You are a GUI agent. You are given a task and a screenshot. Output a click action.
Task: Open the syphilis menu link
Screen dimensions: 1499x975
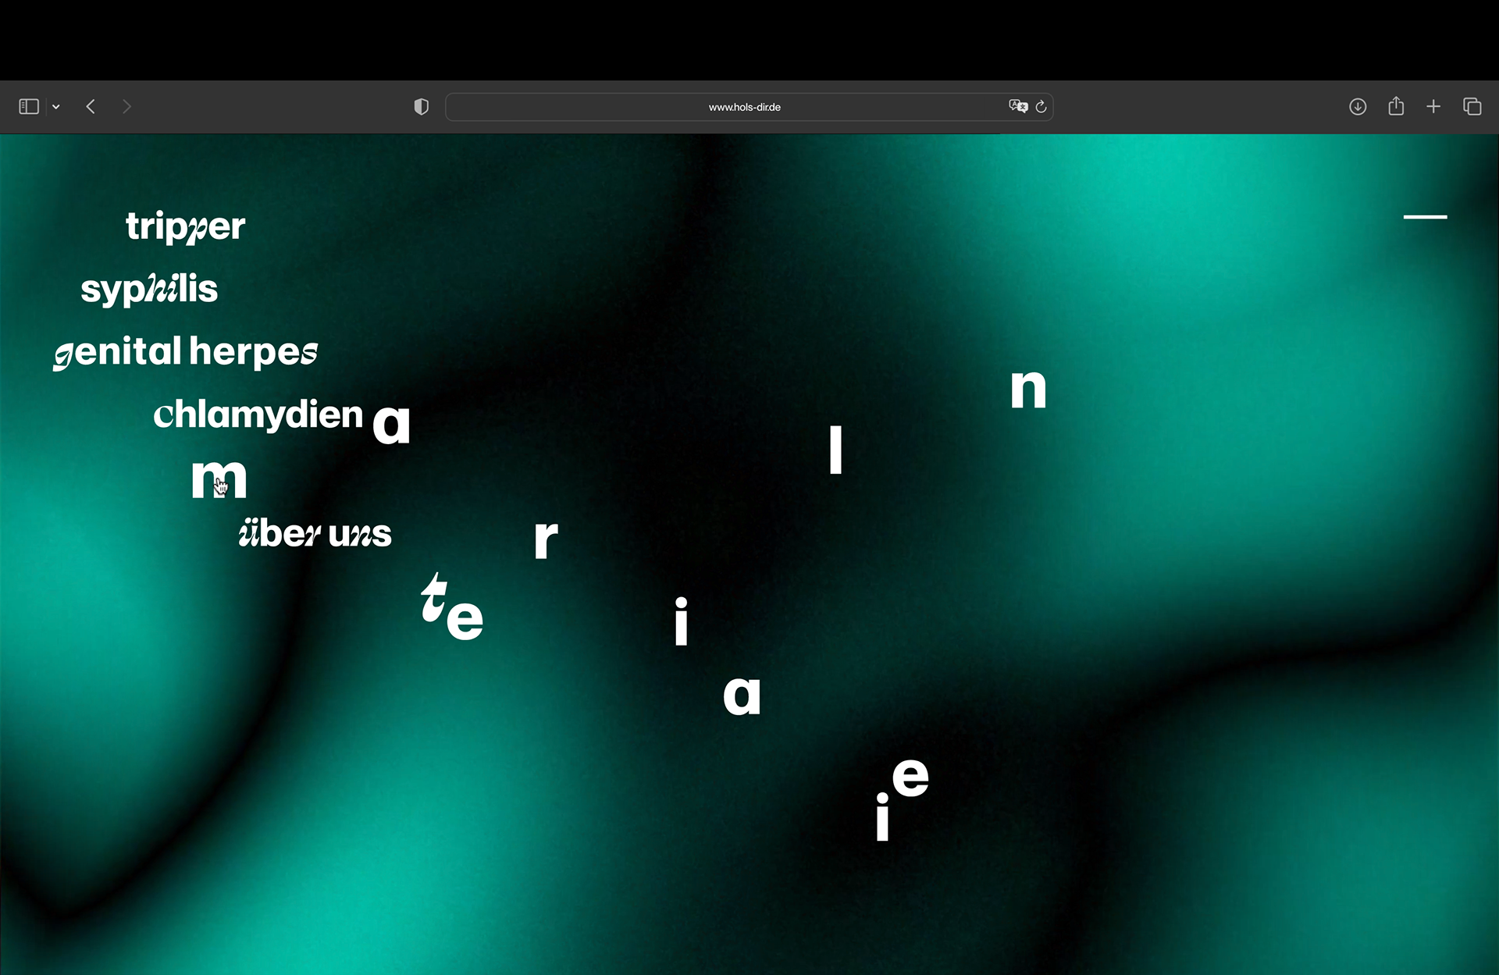point(149,289)
